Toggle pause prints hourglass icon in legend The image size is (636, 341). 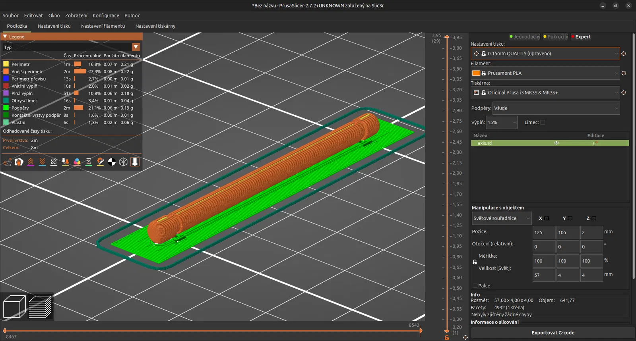(89, 162)
